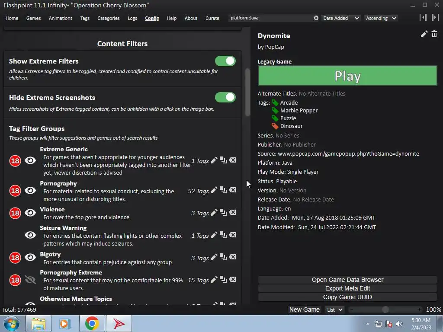The height and width of the screenshot is (332, 443).
Task: View the Logs tab
Action: (132, 18)
